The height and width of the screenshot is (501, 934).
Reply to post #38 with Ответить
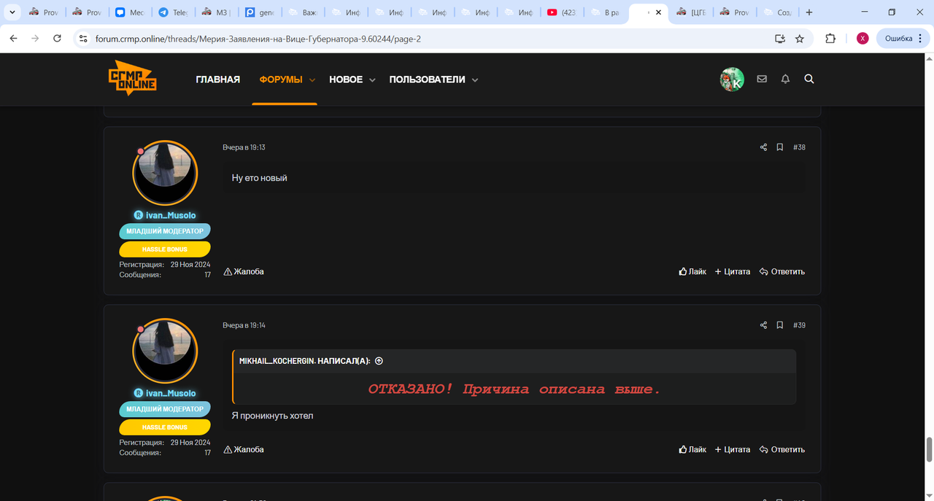click(782, 271)
